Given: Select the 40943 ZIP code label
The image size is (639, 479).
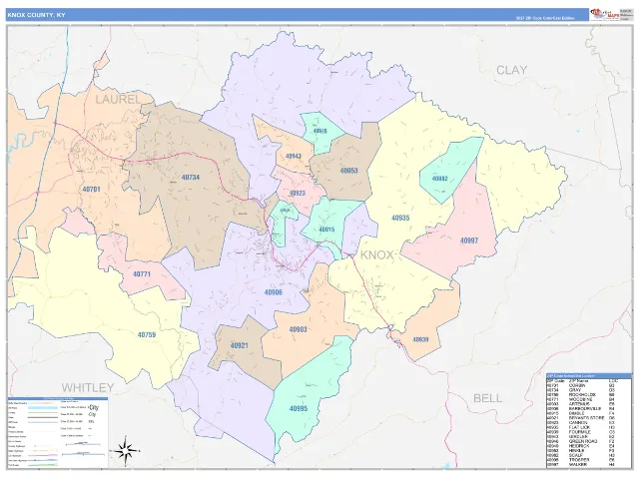Looking at the screenshot, I should (294, 156).
